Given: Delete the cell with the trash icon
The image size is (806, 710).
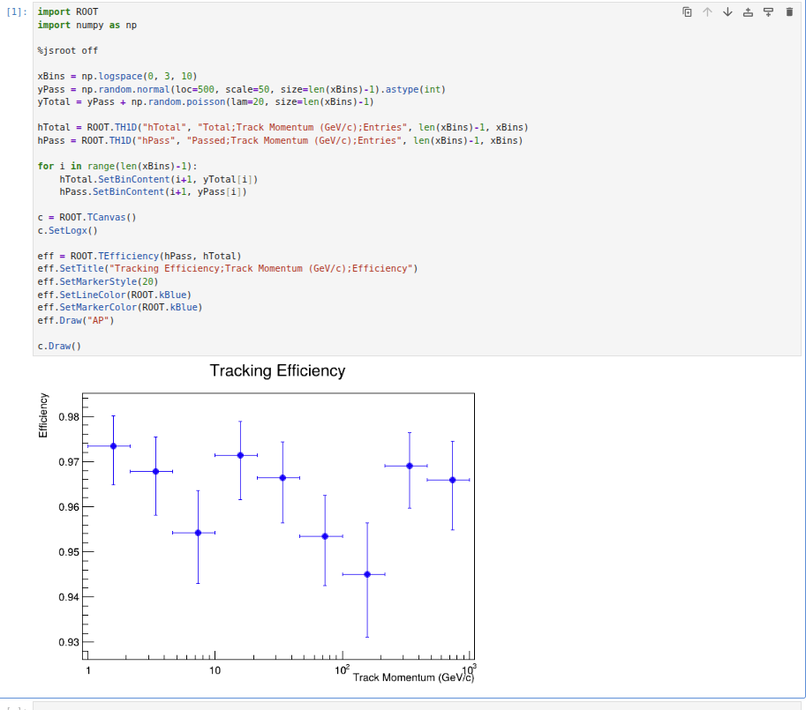Looking at the screenshot, I should pyautogui.click(x=788, y=12).
